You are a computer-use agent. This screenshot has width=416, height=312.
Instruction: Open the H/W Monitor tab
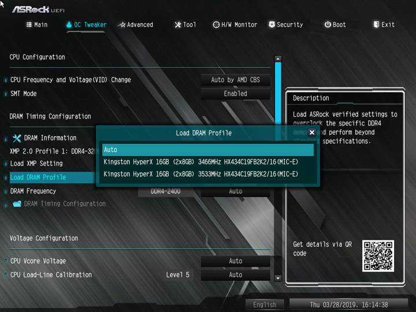pos(235,25)
